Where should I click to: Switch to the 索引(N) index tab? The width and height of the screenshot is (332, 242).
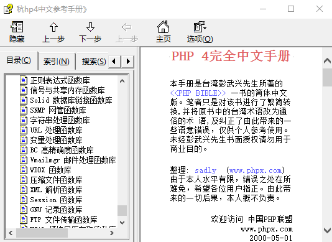point(57,62)
